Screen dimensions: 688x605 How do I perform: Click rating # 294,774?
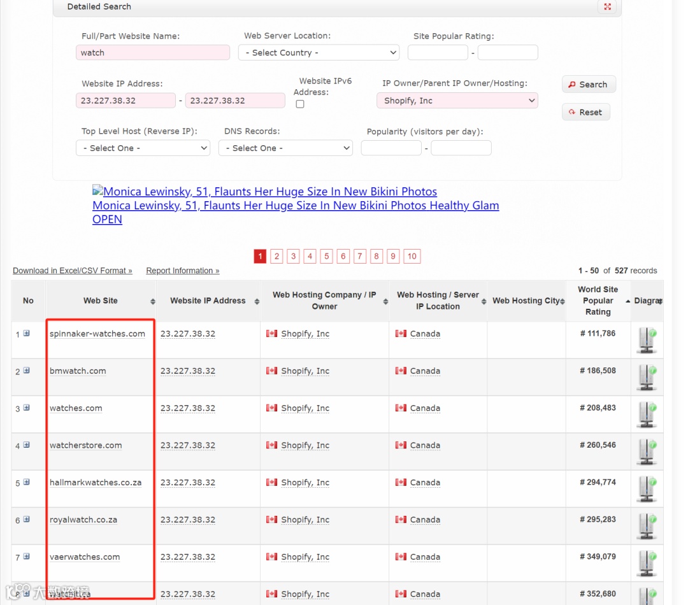pyautogui.click(x=598, y=482)
